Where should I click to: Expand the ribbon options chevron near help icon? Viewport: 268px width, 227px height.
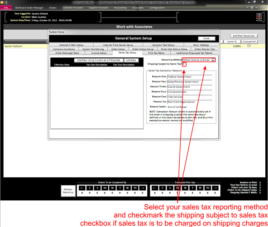247,8
